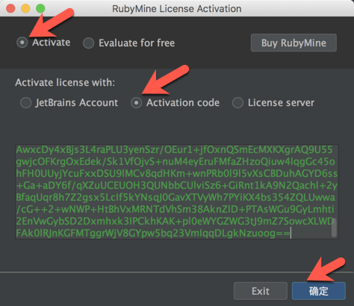Image resolution: width=354 pixels, height=306 pixels.
Task: Select JetBrains Account activation method
Action: [x=26, y=103]
